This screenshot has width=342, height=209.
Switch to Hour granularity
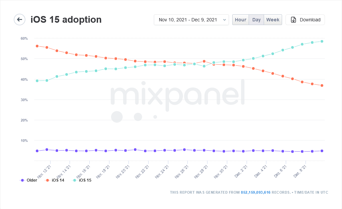(x=241, y=20)
